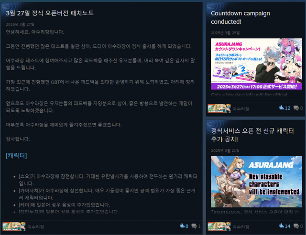Select 아수라장 name on 신규 캐릭터 card
Image resolution: width=306 pixels, height=235 pixels.
(x=243, y=226)
